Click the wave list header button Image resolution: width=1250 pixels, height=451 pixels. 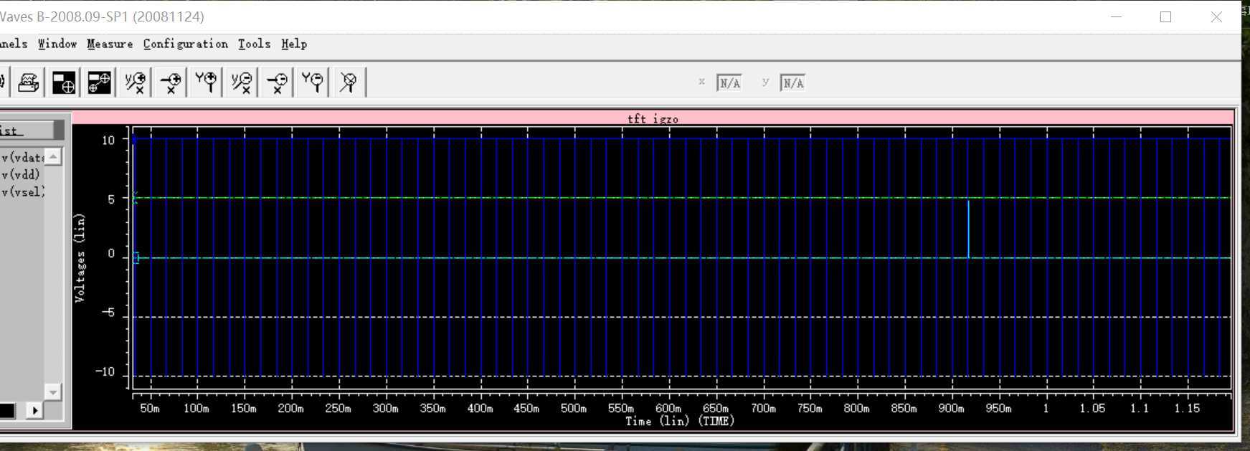click(27, 130)
